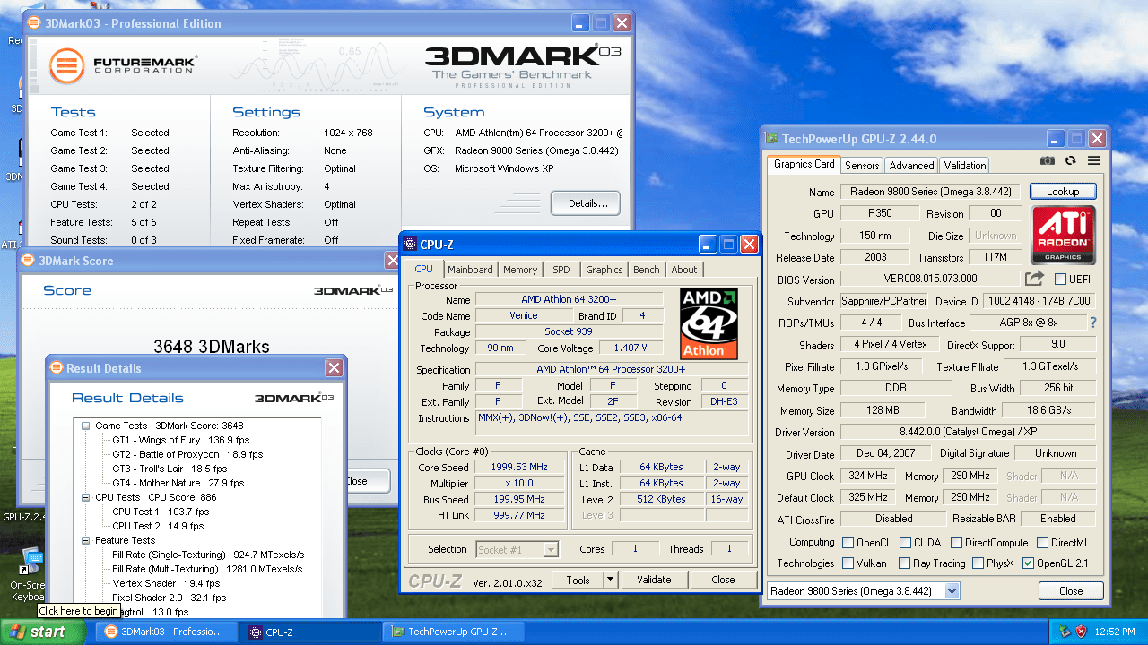Click the On-Screen Keyboard desktop shortcut icon

30,562
